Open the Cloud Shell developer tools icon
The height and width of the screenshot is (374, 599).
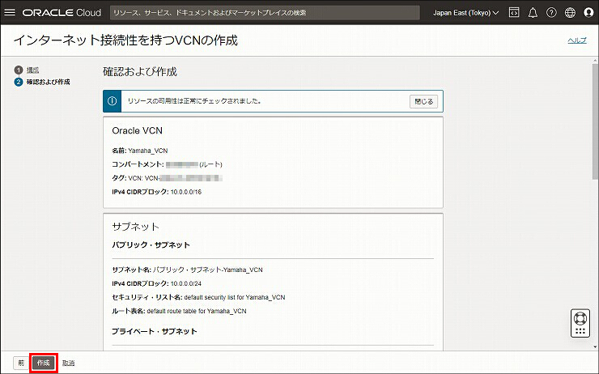pyautogui.click(x=514, y=13)
